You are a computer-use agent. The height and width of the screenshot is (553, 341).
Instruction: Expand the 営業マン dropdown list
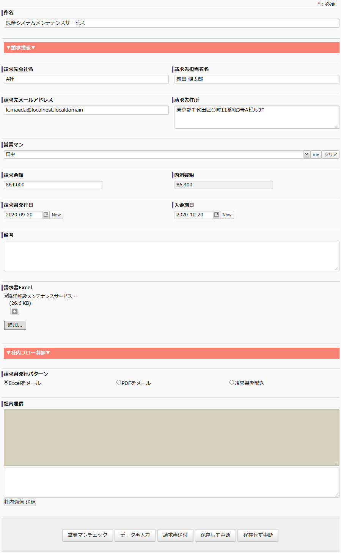(x=306, y=154)
